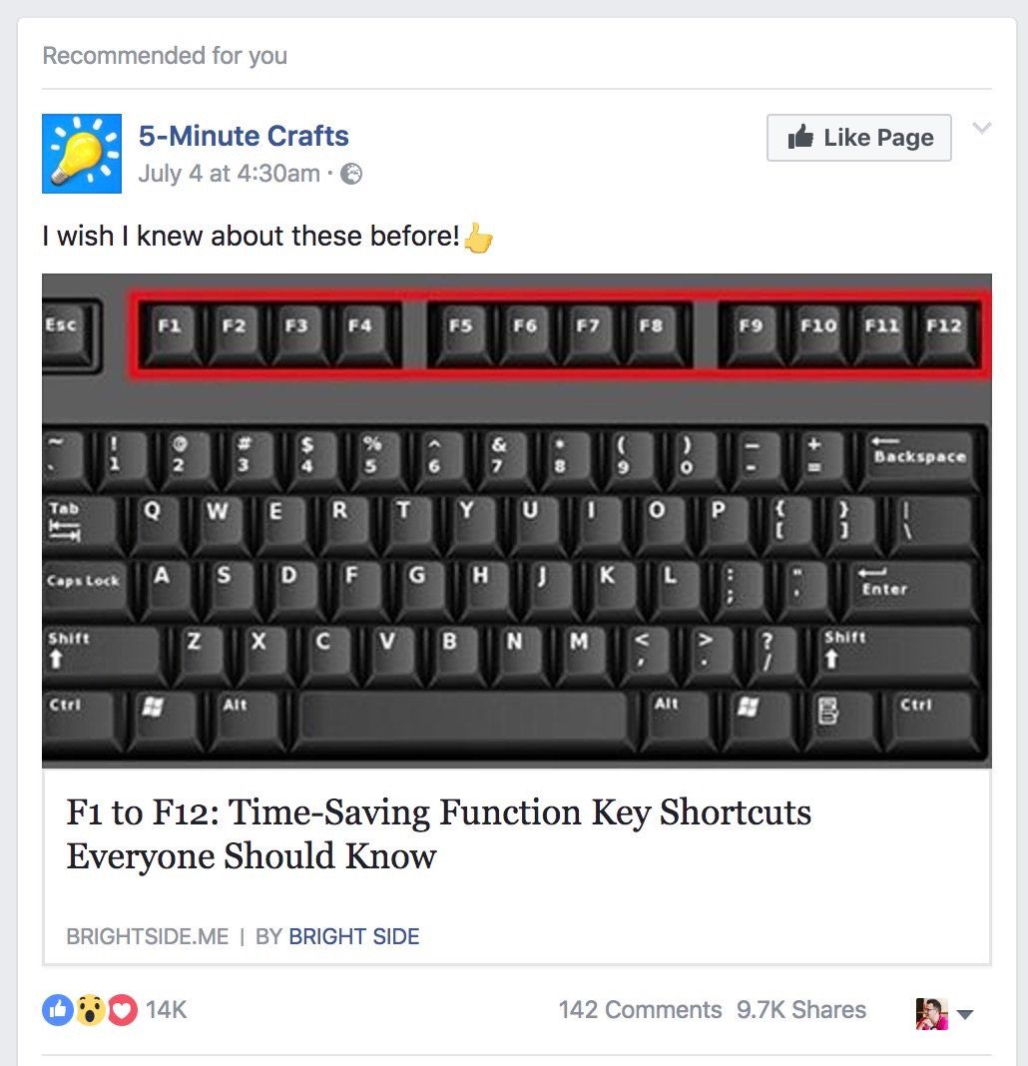
Task: View the 14K reactions count
Action: coord(166,1010)
